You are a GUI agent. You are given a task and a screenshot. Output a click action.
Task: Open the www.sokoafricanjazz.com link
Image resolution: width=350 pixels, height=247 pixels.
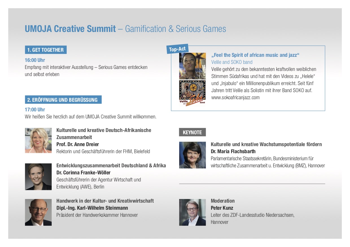tap(235, 97)
